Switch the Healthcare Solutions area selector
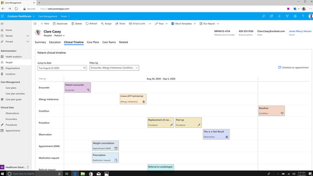Image resolution: width=313 pixels, height=176 pixels. pos(15,167)
